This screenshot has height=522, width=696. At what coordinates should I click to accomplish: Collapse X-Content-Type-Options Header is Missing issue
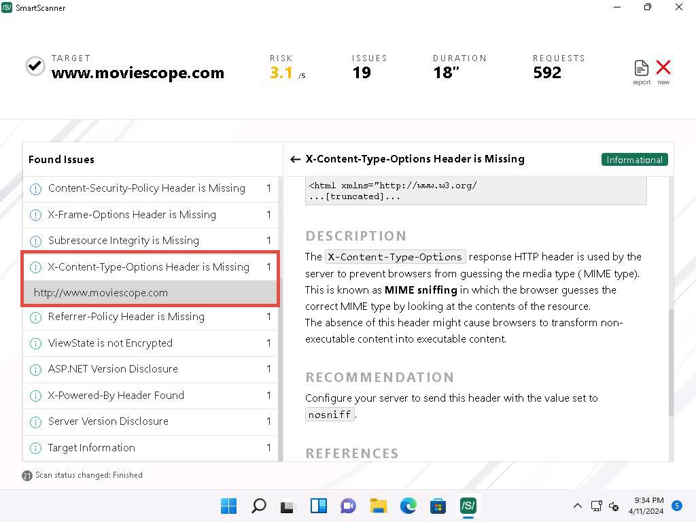pyautogui.click(x=148, y=267)
